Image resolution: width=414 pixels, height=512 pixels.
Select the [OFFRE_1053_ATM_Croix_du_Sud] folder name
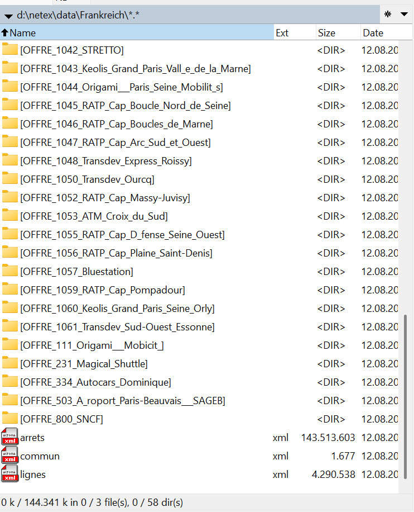(x=94, y=216)
